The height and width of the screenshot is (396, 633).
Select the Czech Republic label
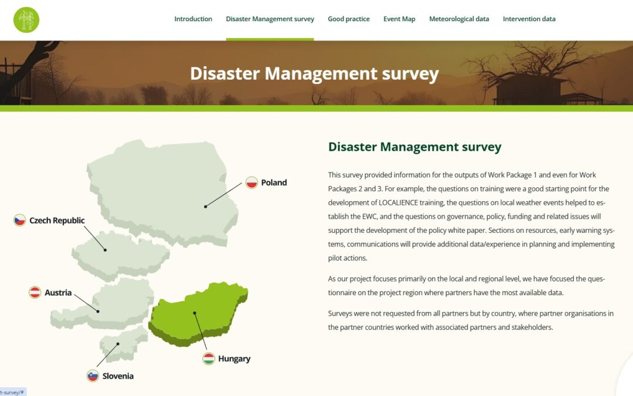coord(57,221)
